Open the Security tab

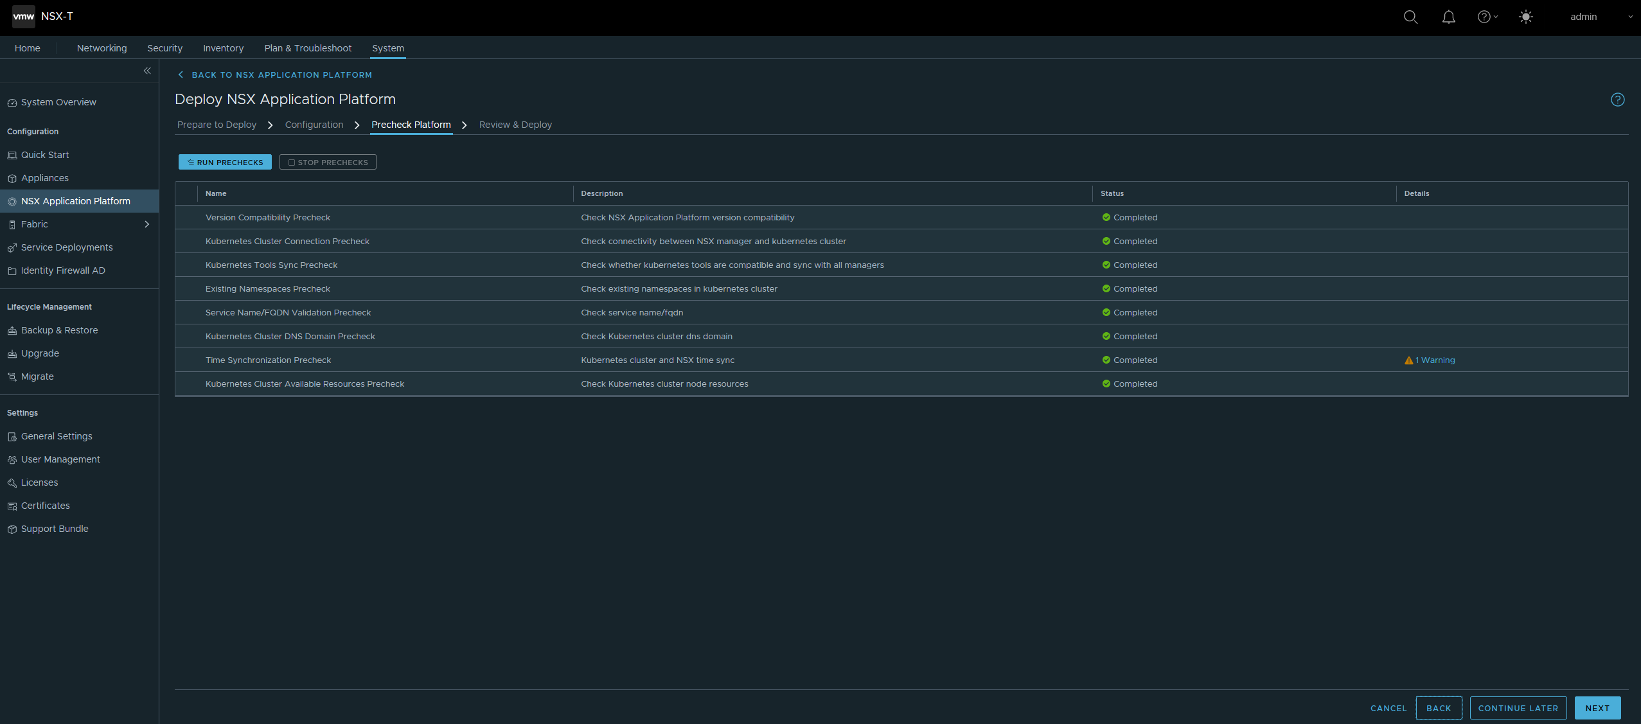coord(164,48)
